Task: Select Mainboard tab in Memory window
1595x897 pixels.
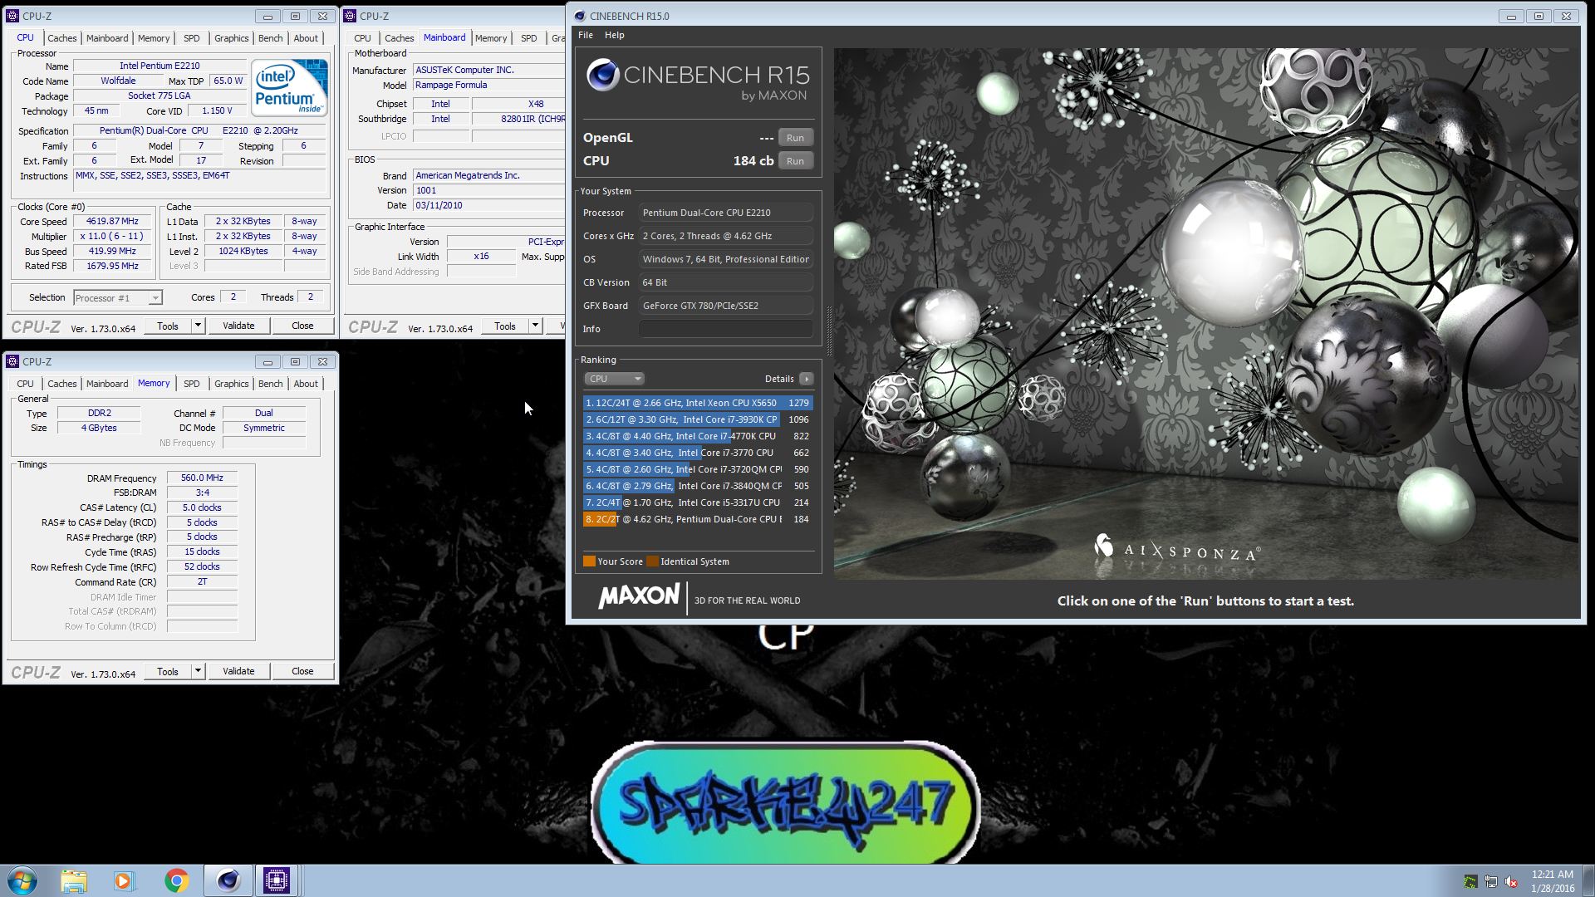Action: pos(107,384)
